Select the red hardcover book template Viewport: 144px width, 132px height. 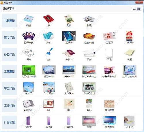(x=49, y=19)
